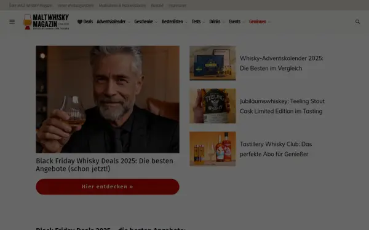Click the Tastillery bottles thumbnail
Viewport: 369px width, 230px height.
[213, 149]
